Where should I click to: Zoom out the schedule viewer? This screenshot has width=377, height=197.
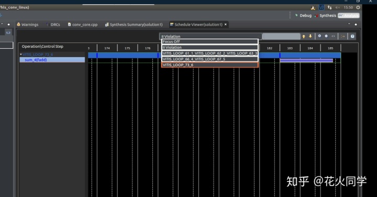point(326,36)
